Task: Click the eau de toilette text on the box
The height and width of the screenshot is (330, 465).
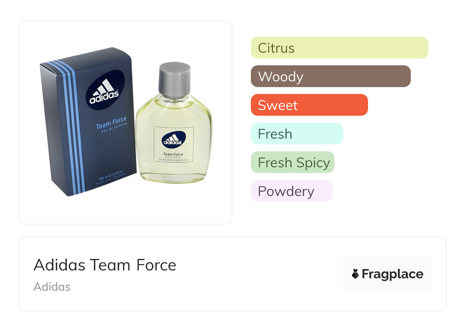Action: (x=113, y=130)
